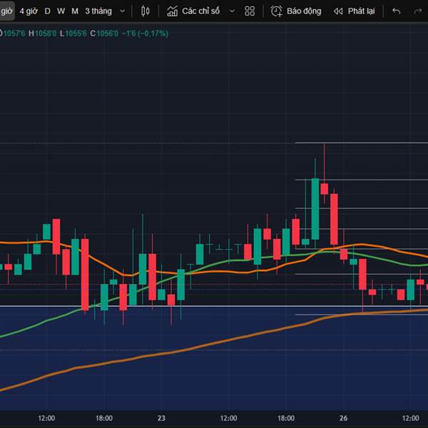Viewport: 428px width, 428px height.
Task: Select the 4 giờ timeframe
Action: click(29, 11)
